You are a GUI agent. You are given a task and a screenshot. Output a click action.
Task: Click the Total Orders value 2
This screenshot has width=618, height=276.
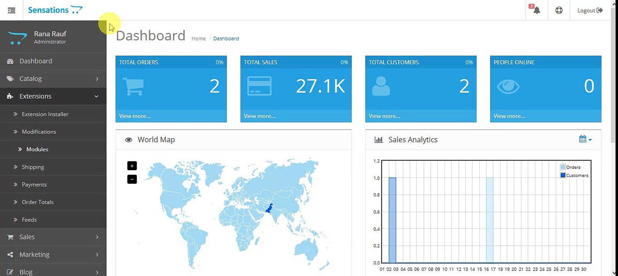(215, 86)
